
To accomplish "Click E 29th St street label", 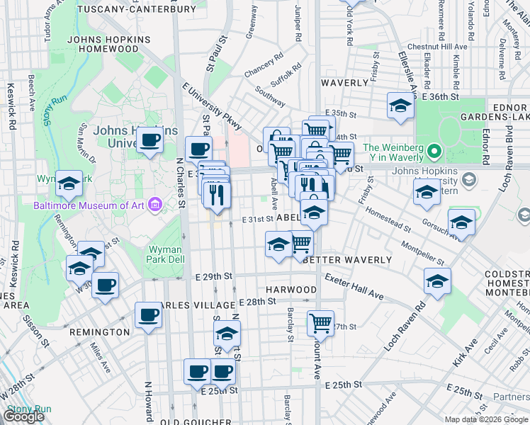I will coord(214,277).
